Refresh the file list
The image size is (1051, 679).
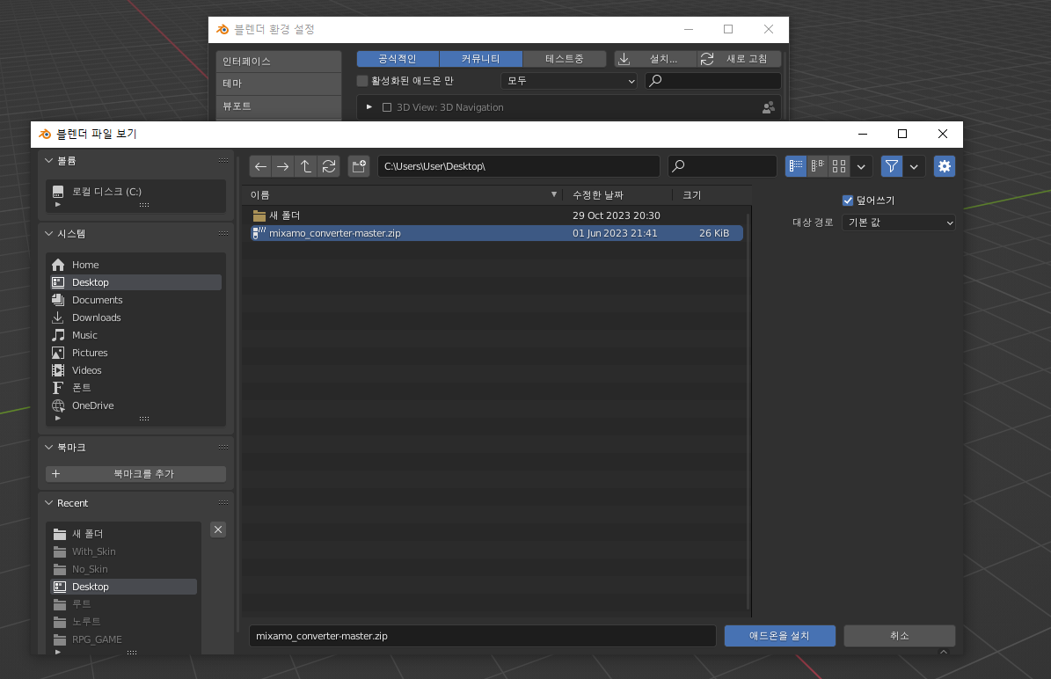(x=328, y=166)
